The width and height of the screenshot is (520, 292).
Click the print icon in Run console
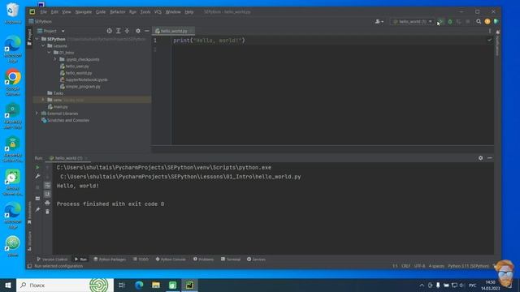(x=47, y=203)
